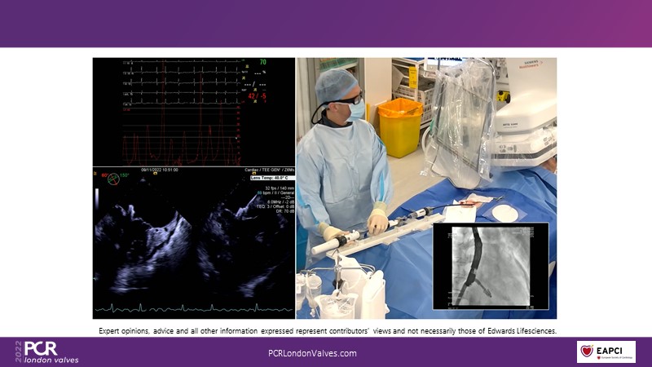The height and width of the screenshot is (367, 652).
Task: Click the Edwards Lifesciences disclaimer text
Action: point(327,330)
